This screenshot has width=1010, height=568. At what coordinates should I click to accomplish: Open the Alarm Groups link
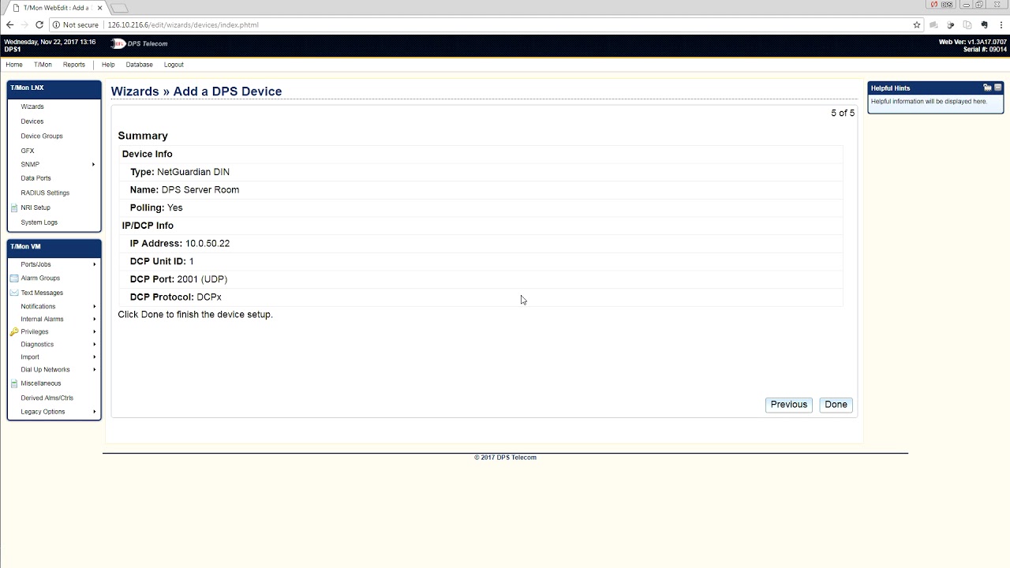[x=40, y=278]
